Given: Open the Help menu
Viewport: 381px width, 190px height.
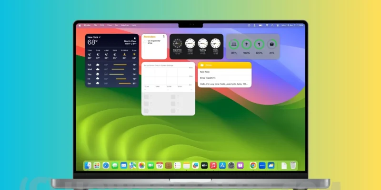Looking at the screenshot, I should point(134,25).
